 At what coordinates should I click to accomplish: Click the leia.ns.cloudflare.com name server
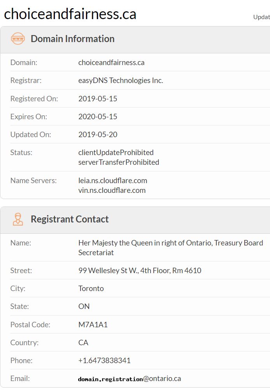point(112,181)
